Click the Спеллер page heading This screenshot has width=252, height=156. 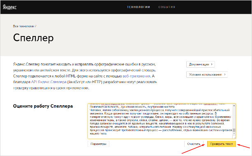pyautogui.click(x=33, y=38)
